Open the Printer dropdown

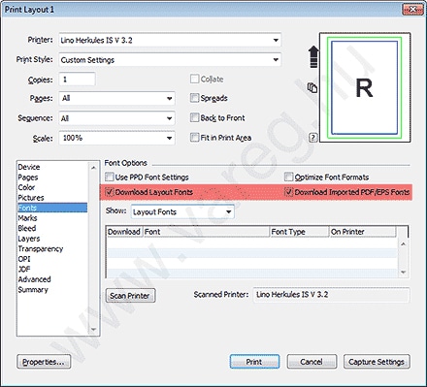(x=170, y=40)
